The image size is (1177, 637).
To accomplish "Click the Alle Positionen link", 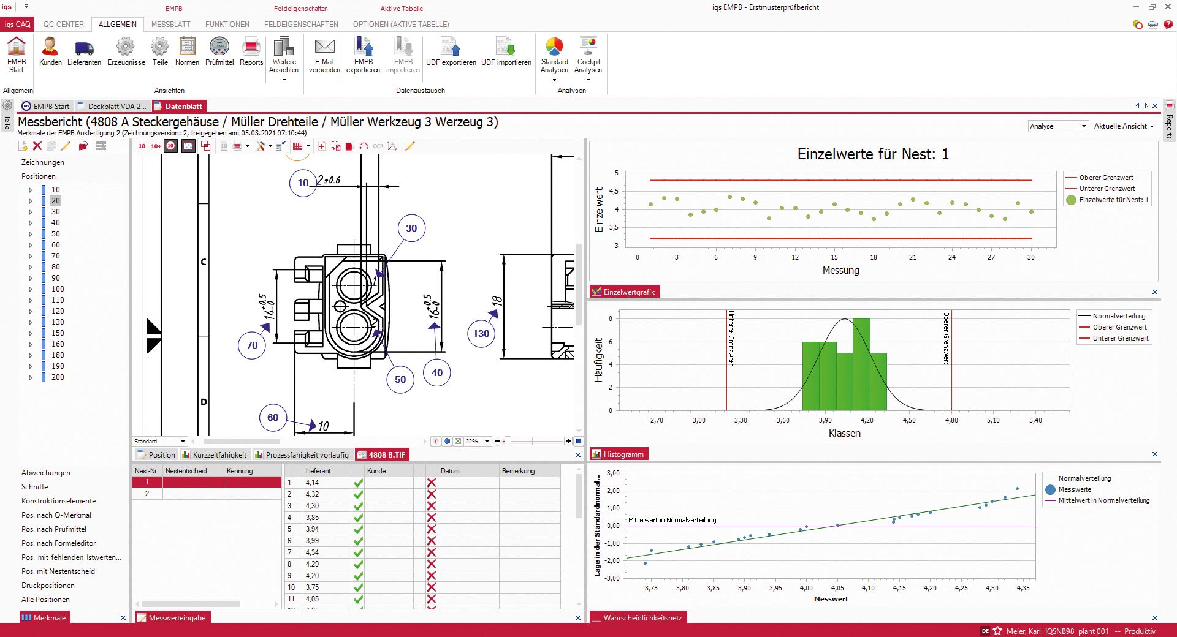I will click(45, 600).
